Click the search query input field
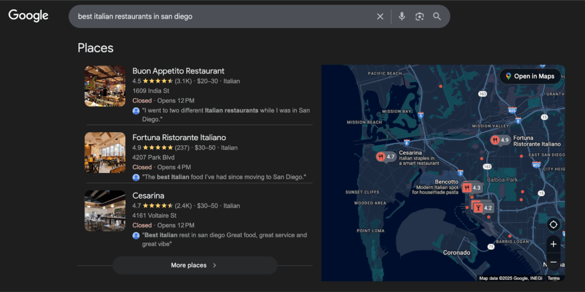Image resolution: width=585 pixels, height=292 pixels. pyautogui.click(x=223, y=17)
